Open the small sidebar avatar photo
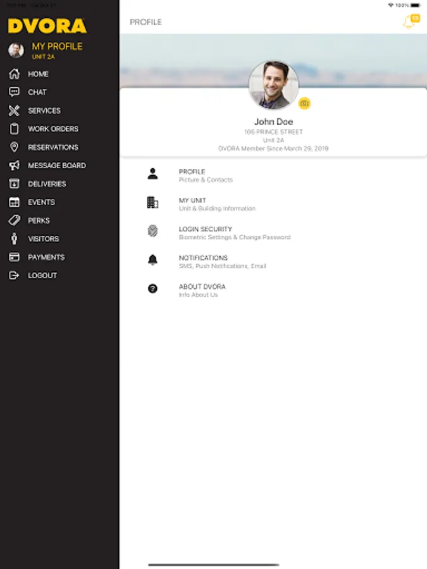427x569 pixels. pyautogui.click(x=16, y=50)
